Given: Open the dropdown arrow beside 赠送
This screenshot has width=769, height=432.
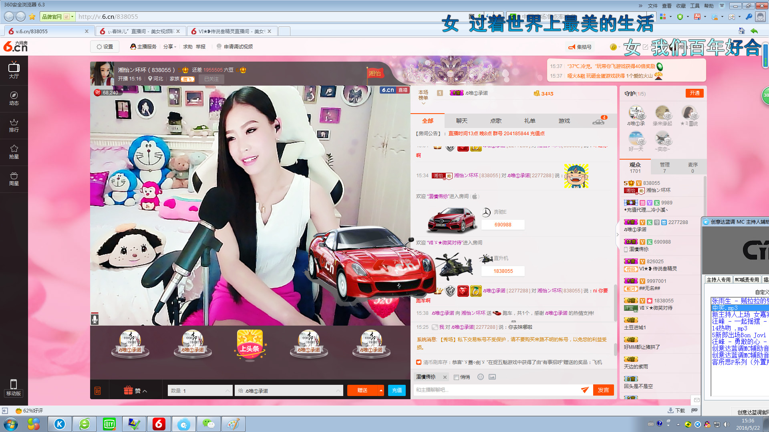Looking at the screenshot, I should pyautogui.click(x=381, y=390).
